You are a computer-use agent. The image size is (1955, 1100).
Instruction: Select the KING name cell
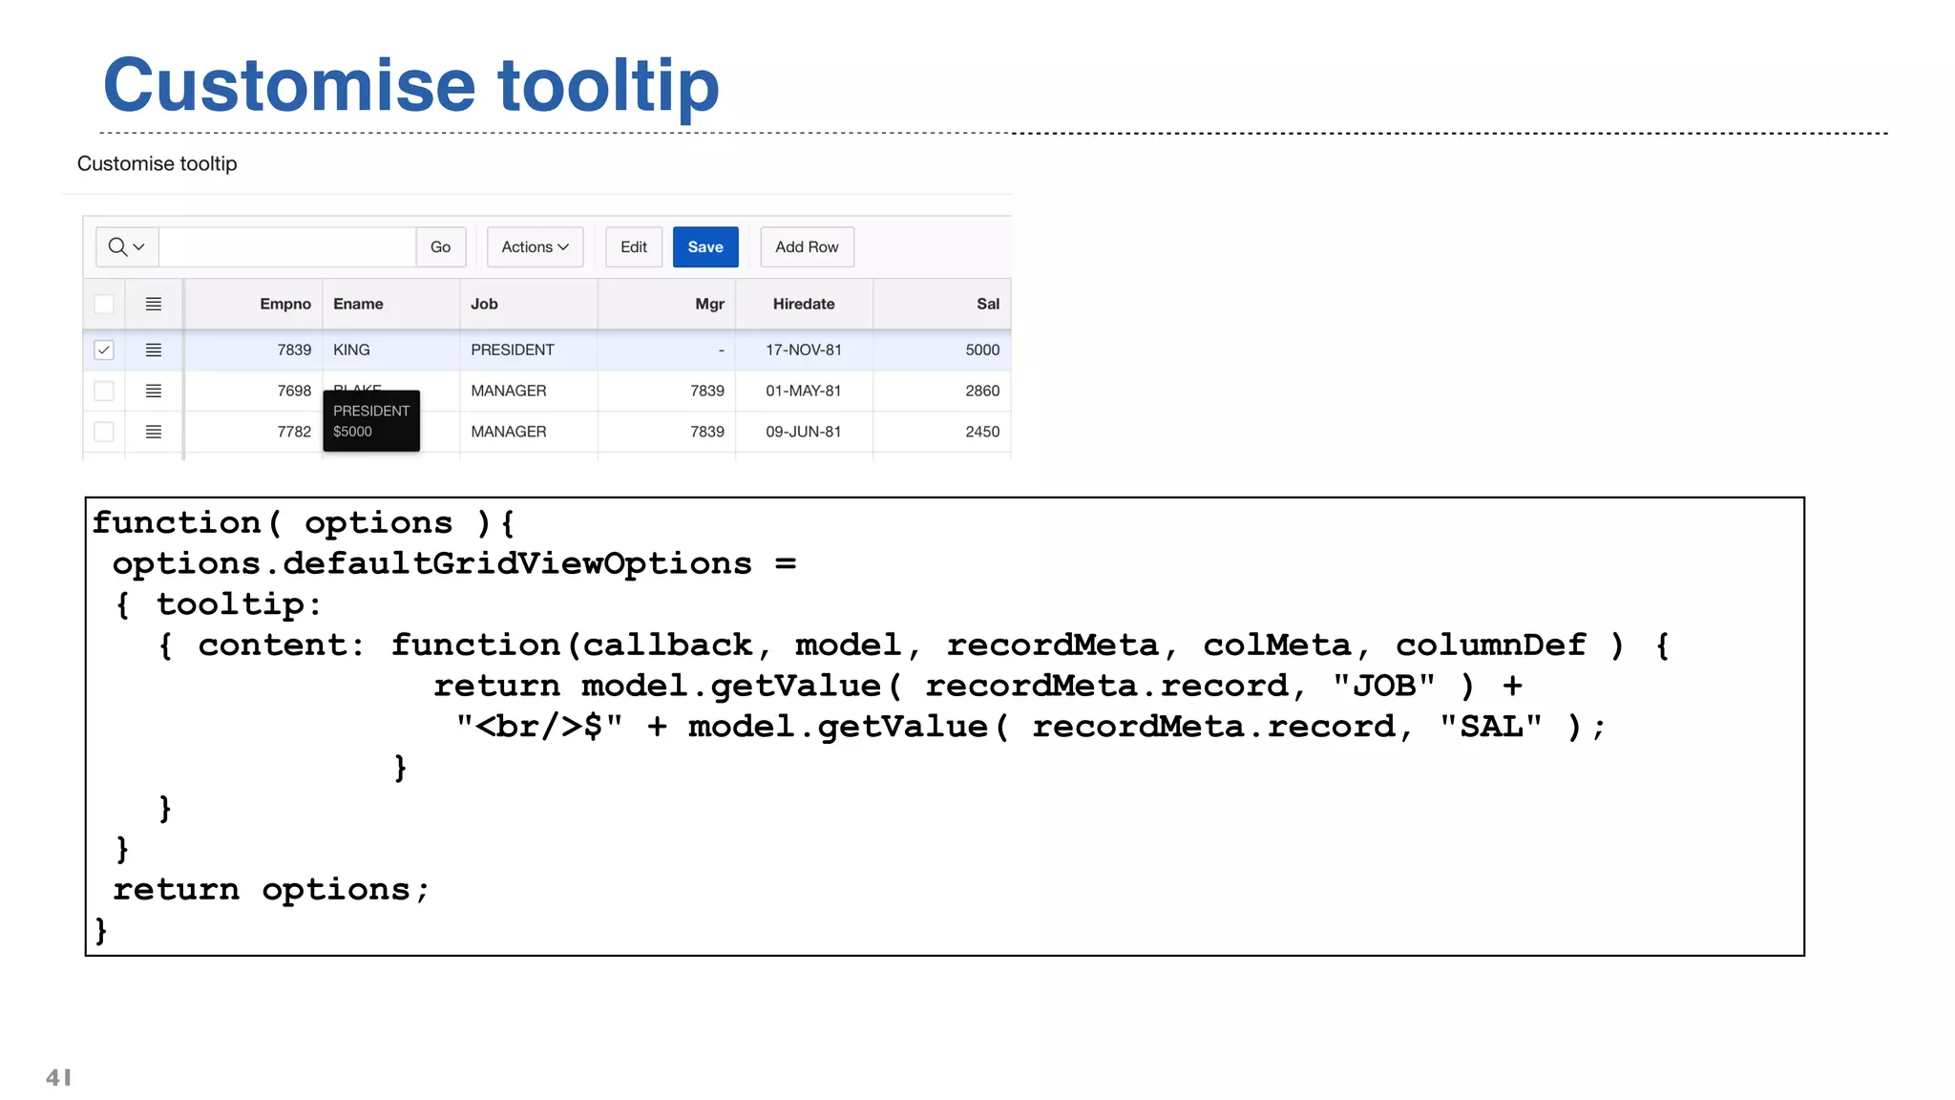[391, 350]
